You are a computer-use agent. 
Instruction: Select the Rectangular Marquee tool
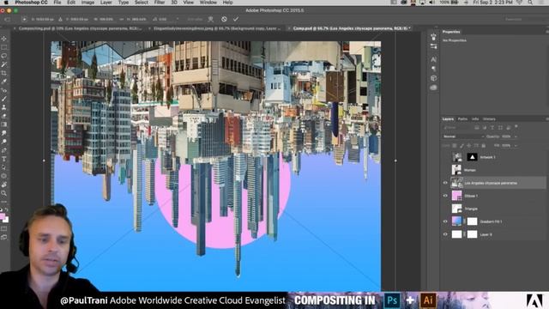pyautogui.click(x=4, y=47)
